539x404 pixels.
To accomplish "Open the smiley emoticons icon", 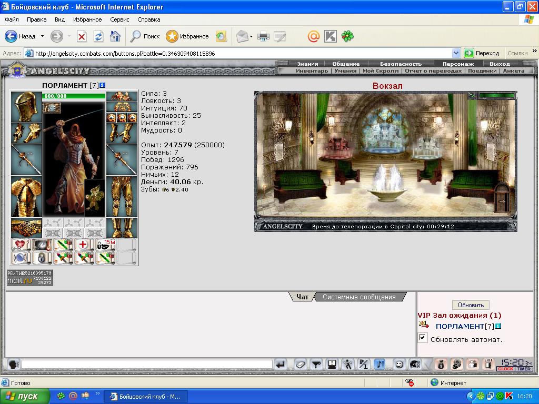I will pyautogui.click(x=399, y=364).
